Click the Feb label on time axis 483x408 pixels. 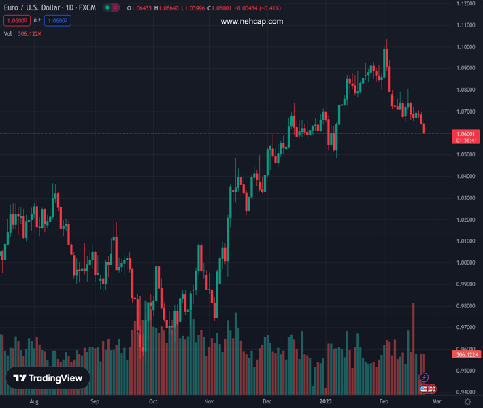pos(384,402)
